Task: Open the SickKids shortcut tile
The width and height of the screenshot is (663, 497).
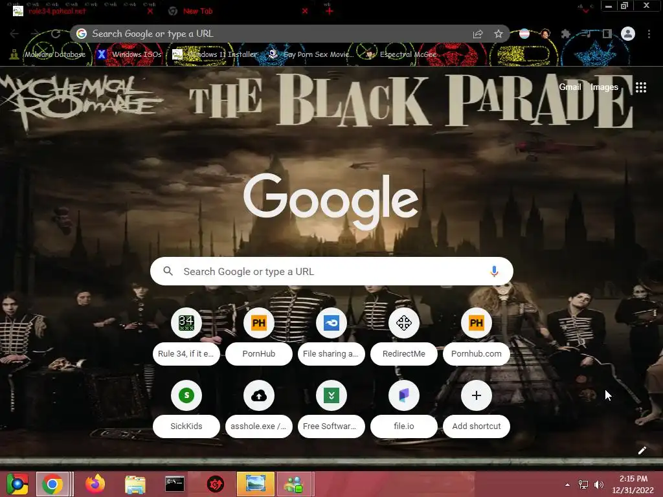Action: [186, 410]
